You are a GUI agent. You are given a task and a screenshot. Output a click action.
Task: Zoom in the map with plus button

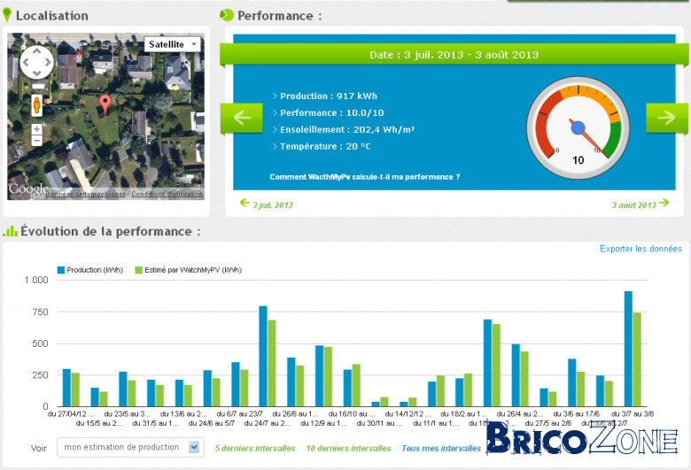tap(37, 129)
